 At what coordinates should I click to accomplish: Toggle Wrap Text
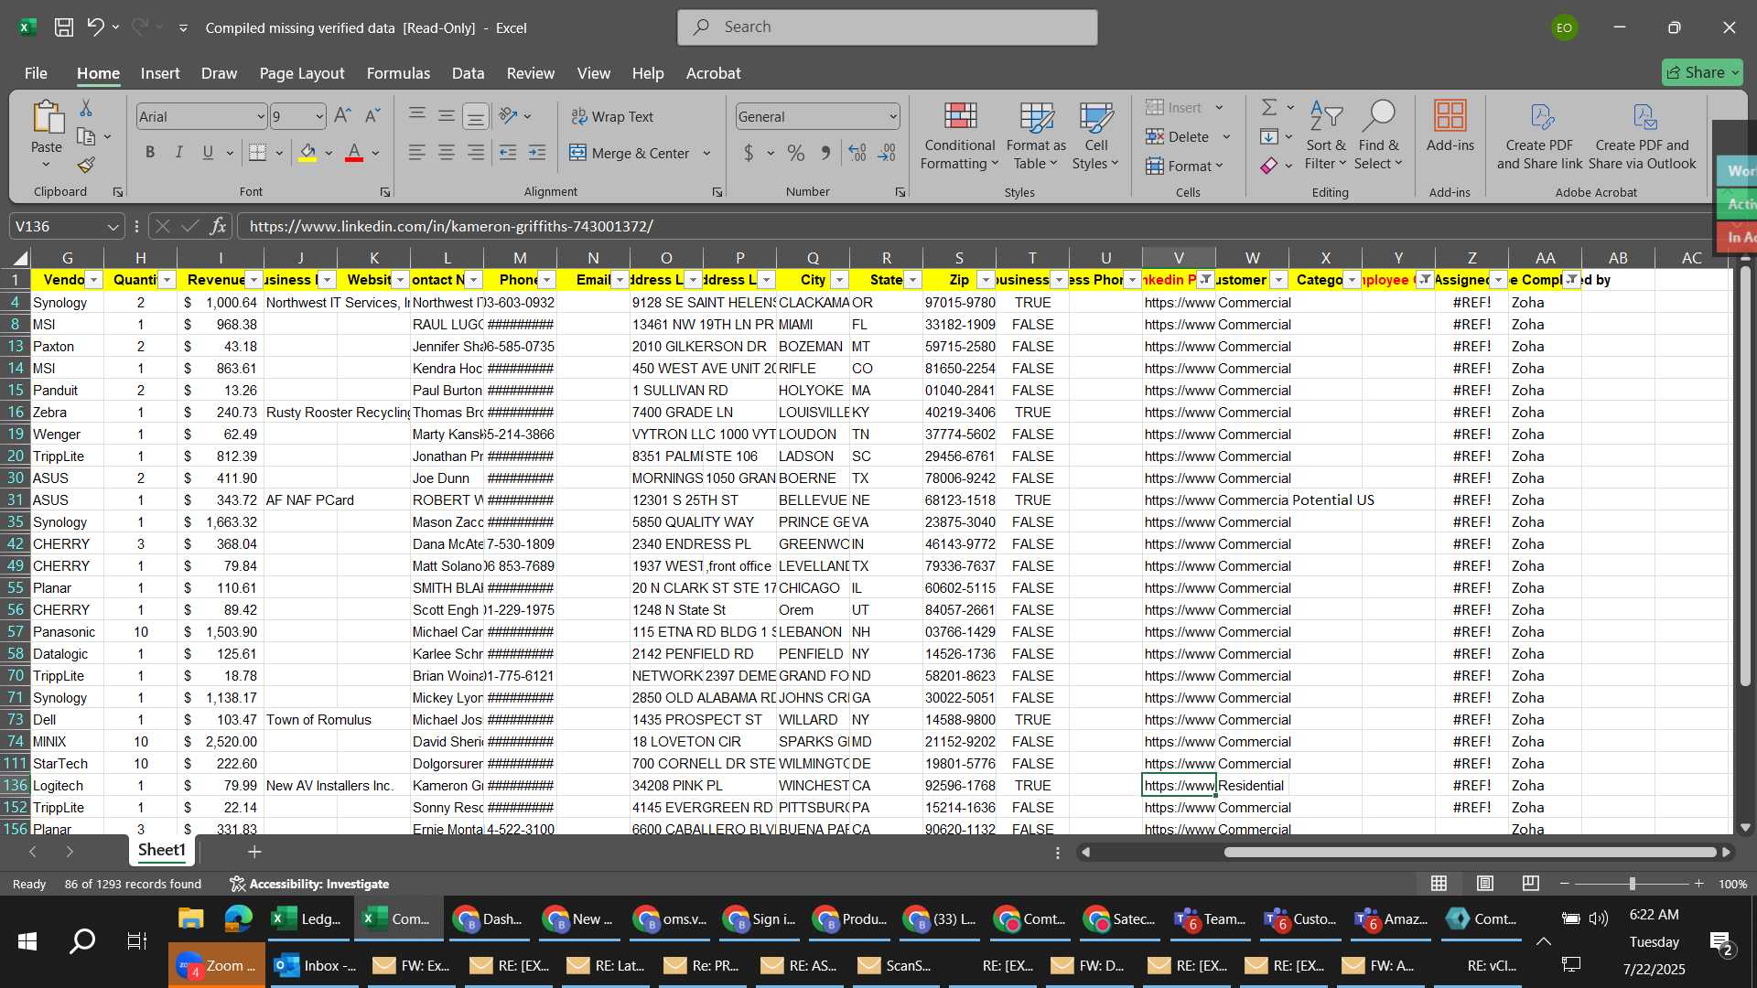(612, 116)
